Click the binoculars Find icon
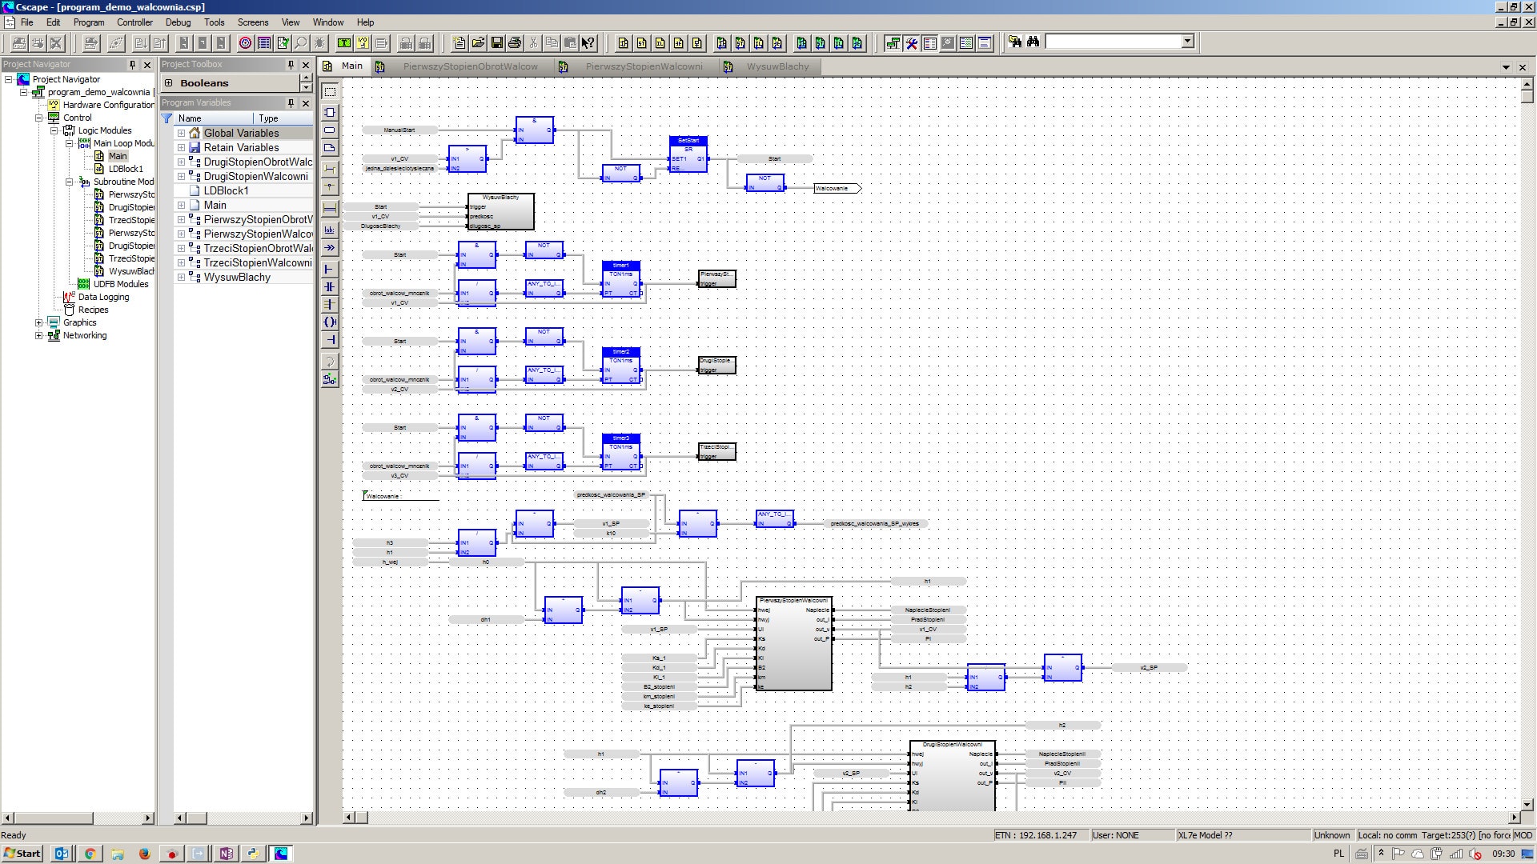This screenshot has width=1537, height=864. pos(1033,42)
